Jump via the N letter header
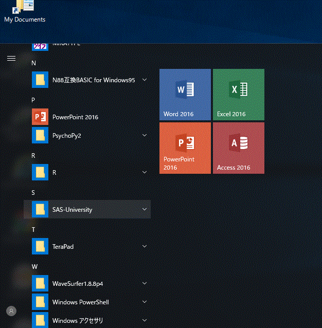The image size is (322, 328). click(33, 63)
